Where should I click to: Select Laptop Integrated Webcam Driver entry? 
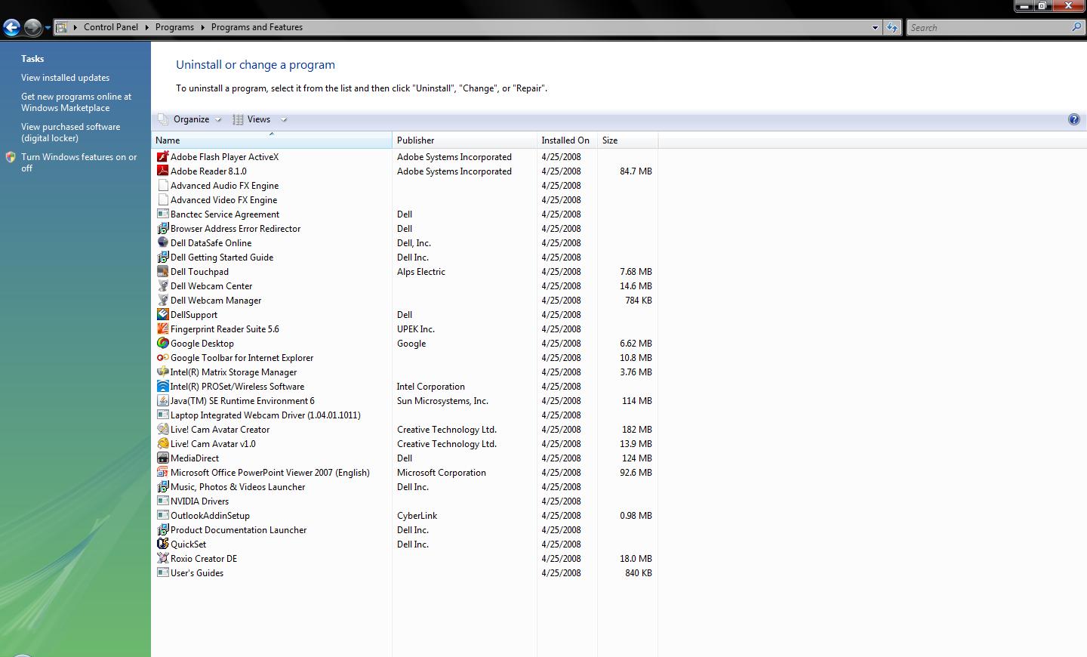(265, 415)
